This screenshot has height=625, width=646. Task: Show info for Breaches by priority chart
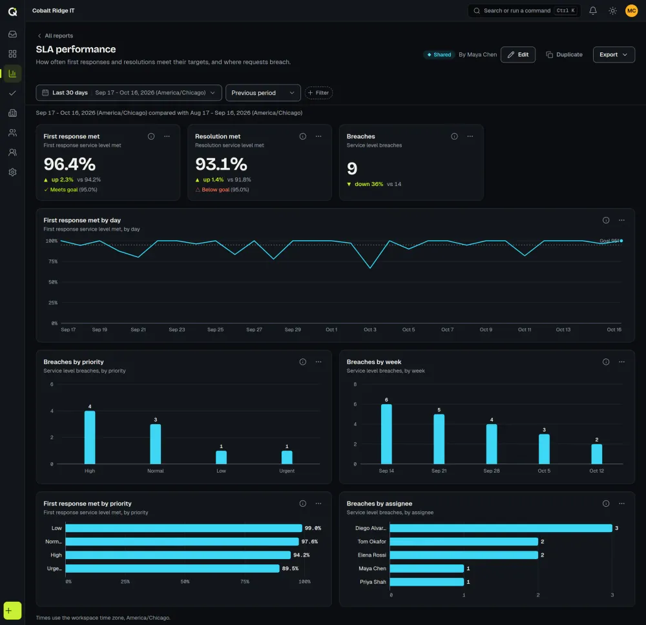pyautogui.click(x=303, y=362)
